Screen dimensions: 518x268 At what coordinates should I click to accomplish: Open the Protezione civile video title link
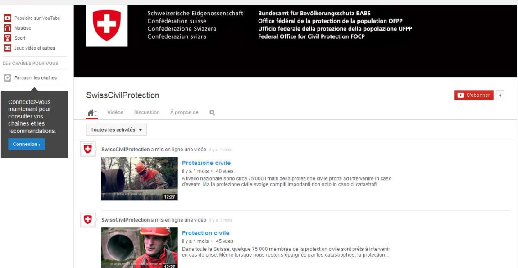206,163
